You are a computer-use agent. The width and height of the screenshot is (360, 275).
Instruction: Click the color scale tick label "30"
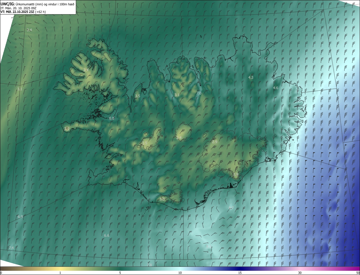[x=300, y=273]
